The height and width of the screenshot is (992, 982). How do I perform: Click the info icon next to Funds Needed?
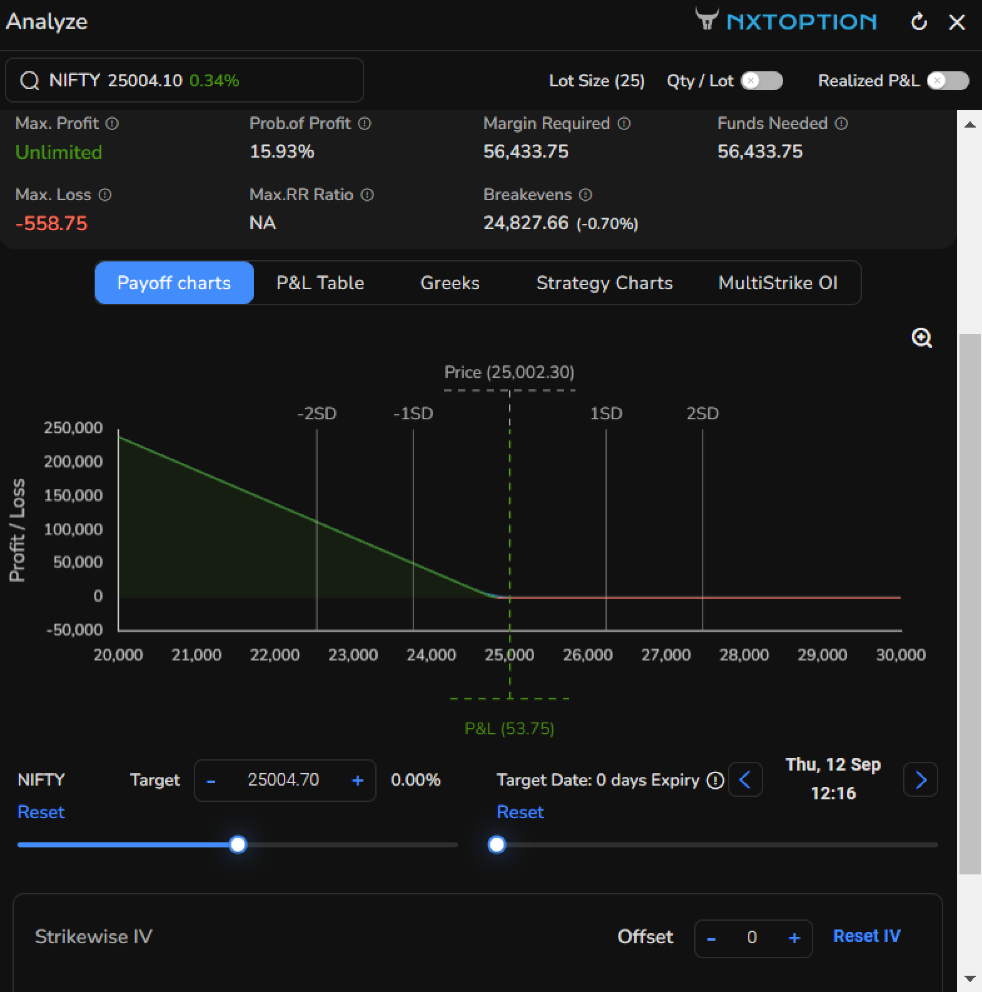coord(842,123)
